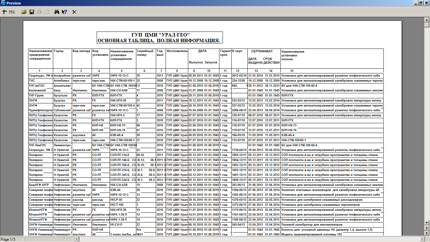Click the city cell Актюбинск
The height and width of the screenshot is (242, 430).
pyautogui.click(x=62, y=81)
